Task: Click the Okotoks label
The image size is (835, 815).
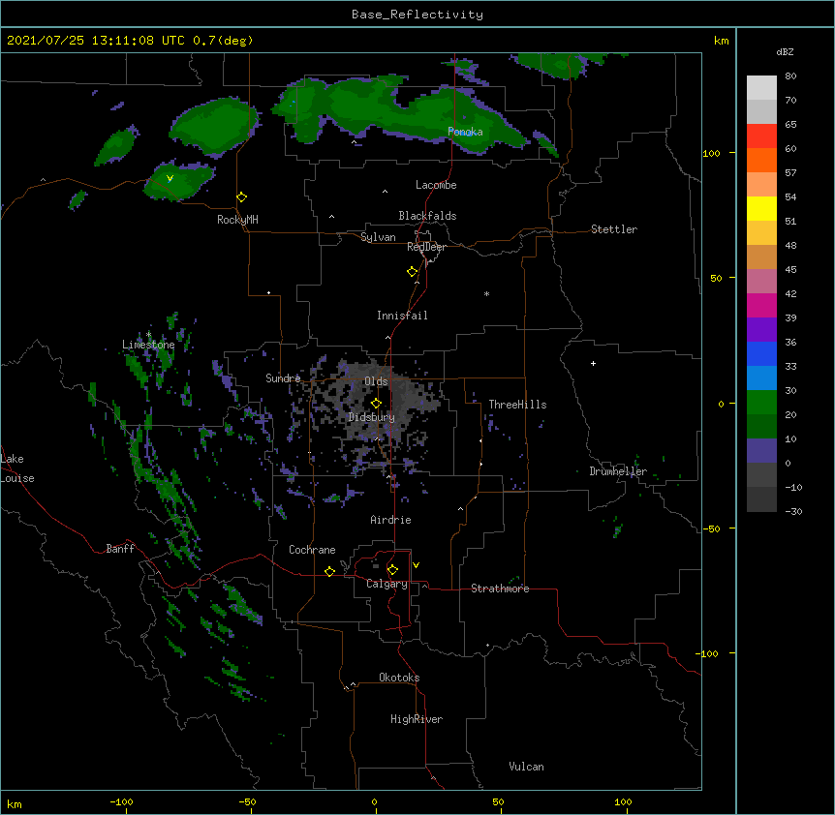Action: point(399,678)
